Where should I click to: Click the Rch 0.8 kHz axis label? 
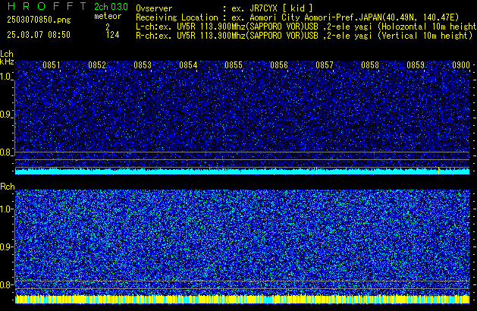6,284
